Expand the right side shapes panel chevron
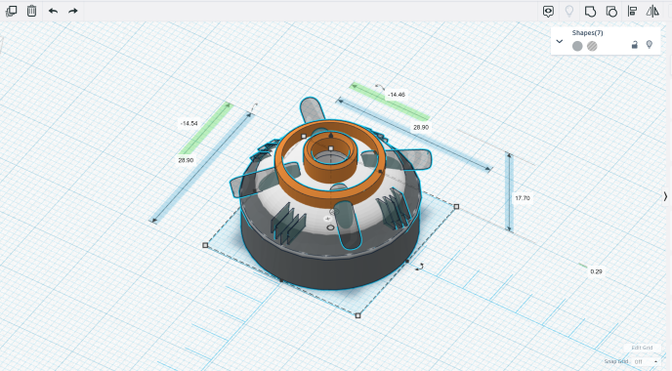Screen dimensions: 672x371 click(665, 196)
